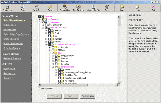Open the Profile Mgr toolbar icon
161x103 pixels.
pos(7,8)
